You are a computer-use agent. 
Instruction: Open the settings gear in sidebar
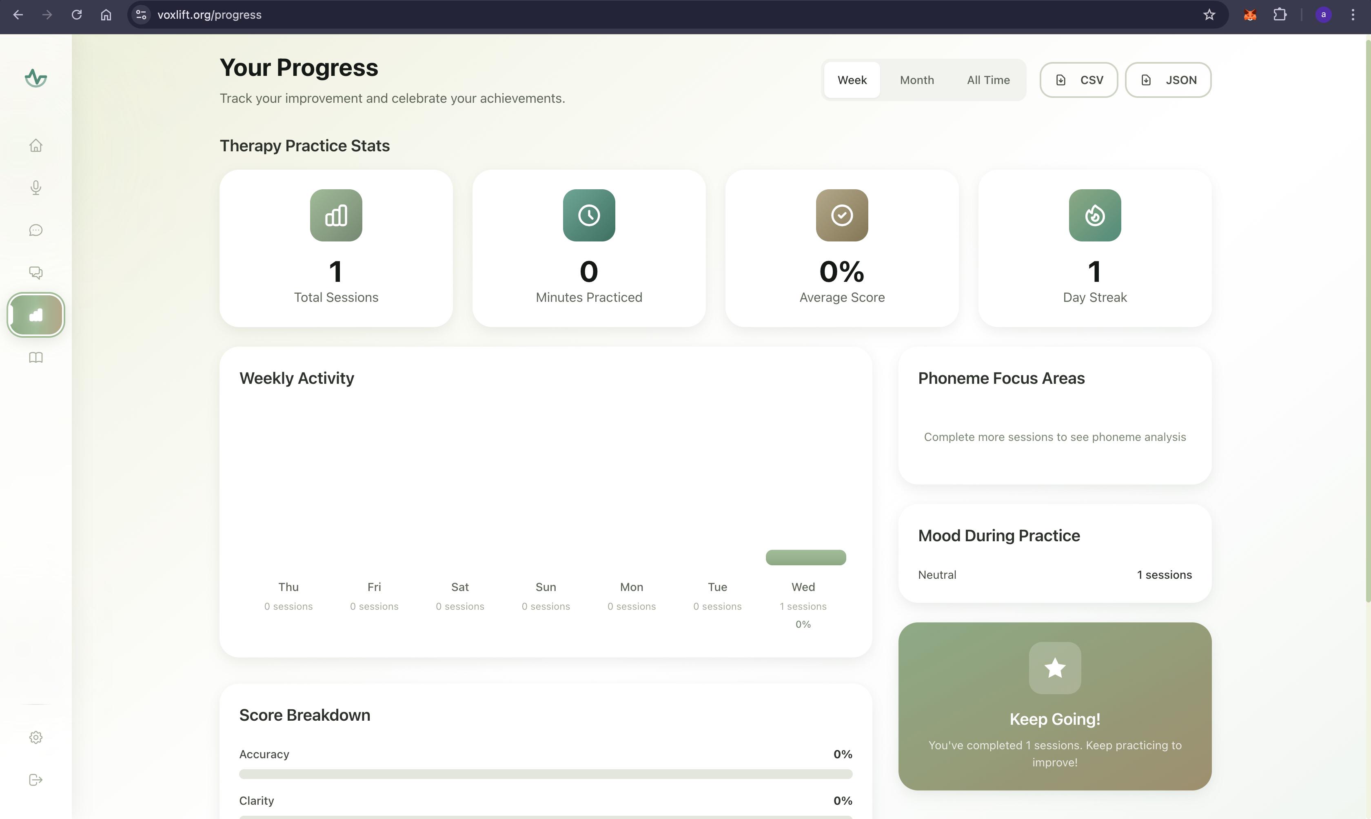point(36,737)
